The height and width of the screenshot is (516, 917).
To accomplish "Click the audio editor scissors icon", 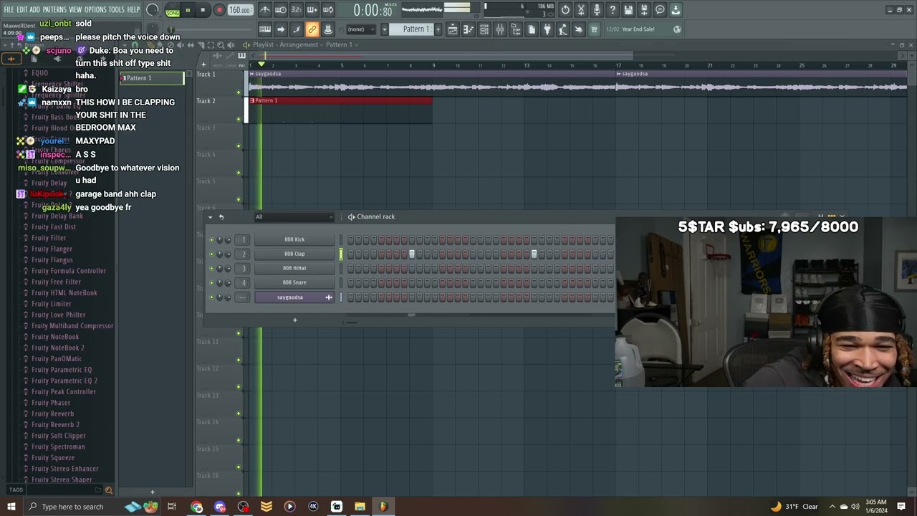I will (581, 10).
